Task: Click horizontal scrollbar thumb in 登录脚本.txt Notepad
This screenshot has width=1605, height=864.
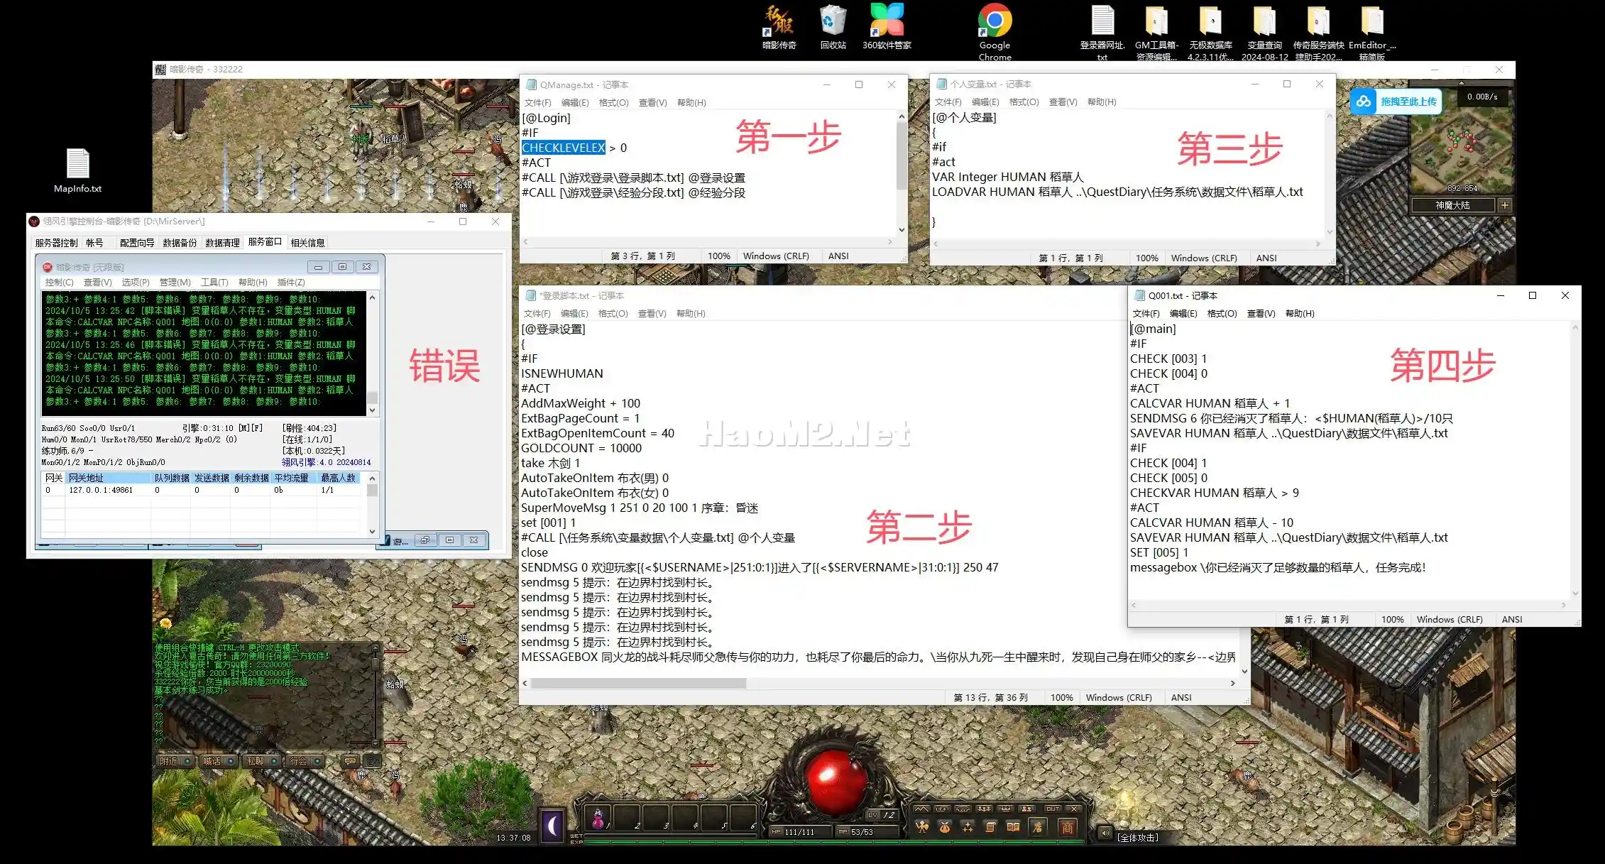Action: [638, 683]
